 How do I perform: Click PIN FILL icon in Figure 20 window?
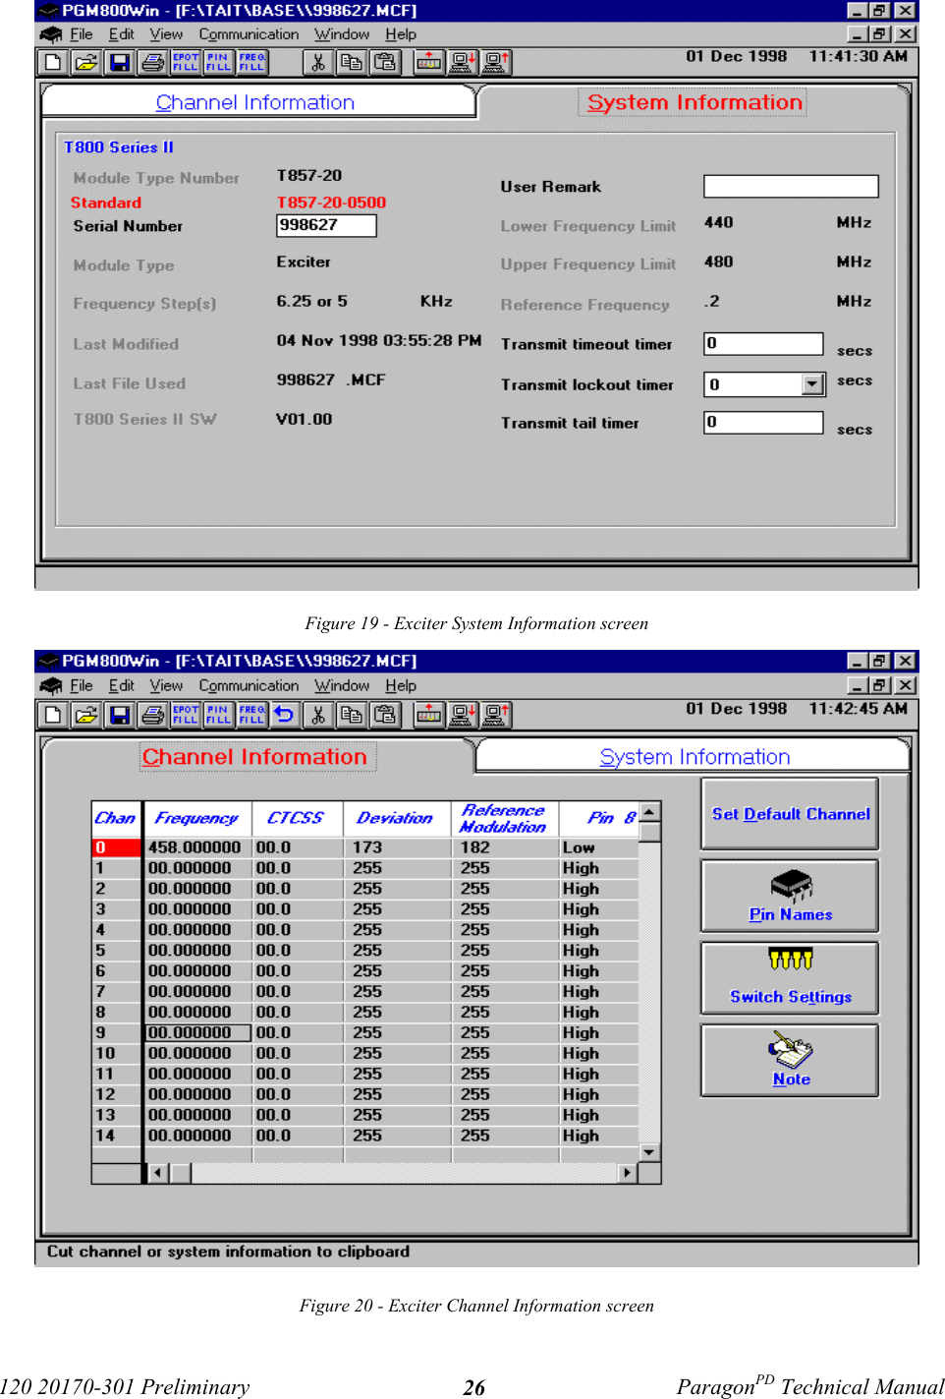[x=218, y=715]
